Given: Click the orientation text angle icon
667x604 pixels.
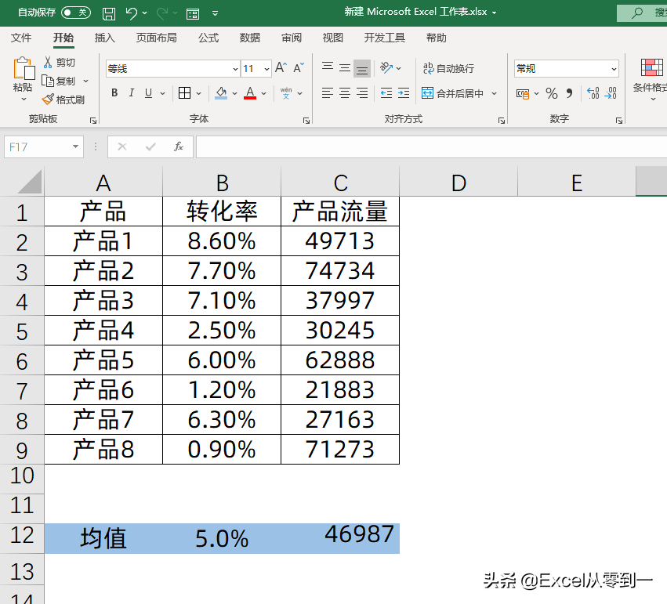Looking at the screenshot, I should click(386, 67).
